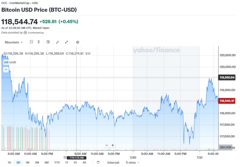
Task: Click the 118,540.37 current price marker
Action: click(x=227, y=101)
